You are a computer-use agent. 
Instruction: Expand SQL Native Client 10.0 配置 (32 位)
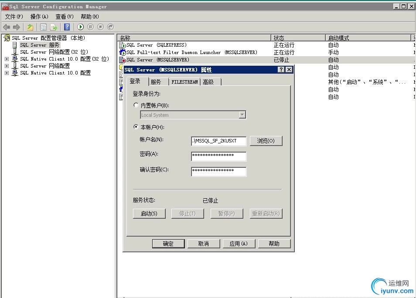7,59
